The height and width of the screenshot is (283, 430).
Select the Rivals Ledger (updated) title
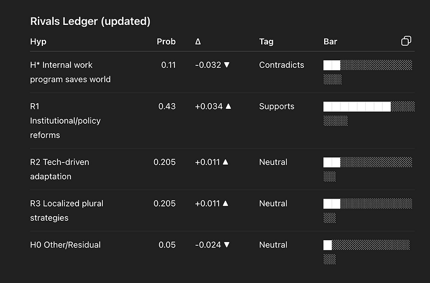click(90, 21)
